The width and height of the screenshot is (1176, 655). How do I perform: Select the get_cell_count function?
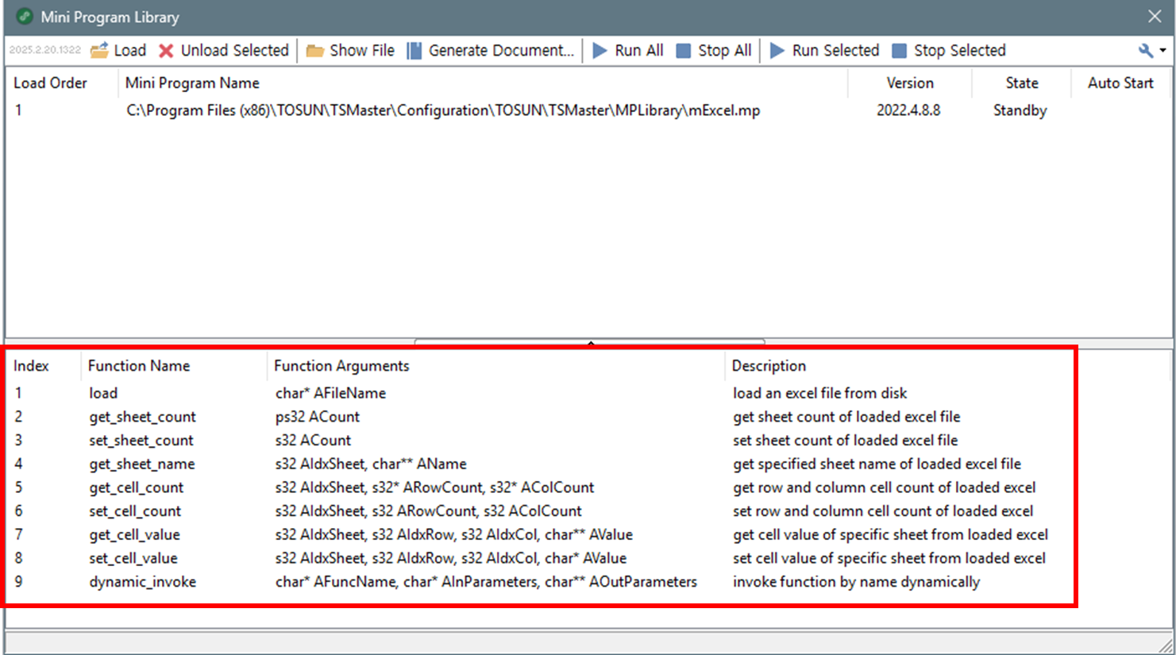(136, 487)
